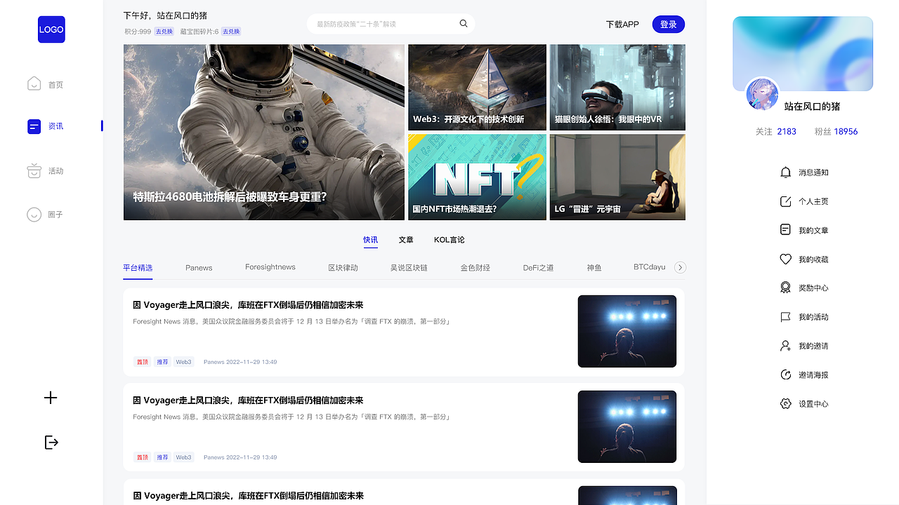Click the search magnifier icon
This screenshot has height=505, width=899.
(x=464, y=24)
